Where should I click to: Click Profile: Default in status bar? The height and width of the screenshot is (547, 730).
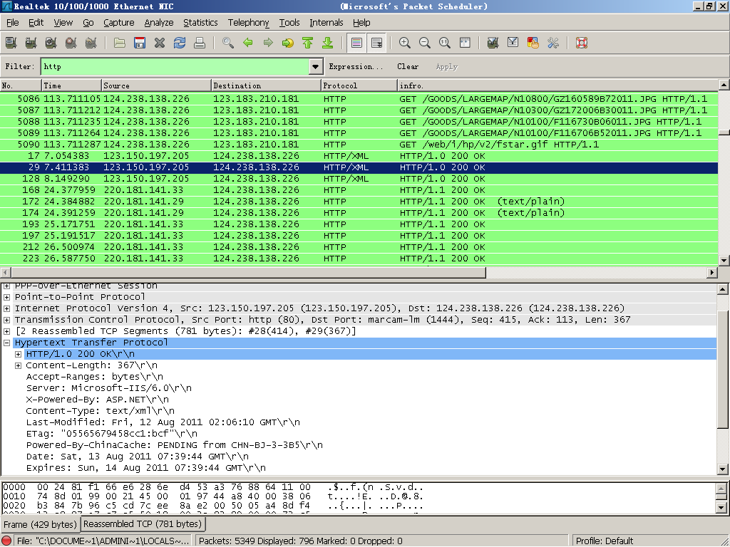(x=605, y=541)
